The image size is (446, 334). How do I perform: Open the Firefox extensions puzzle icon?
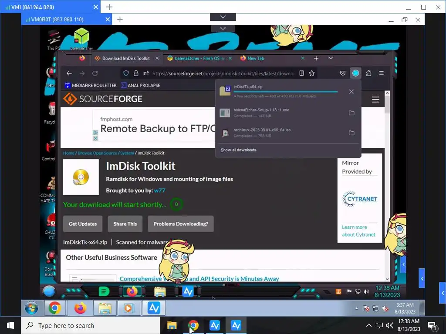368,73
